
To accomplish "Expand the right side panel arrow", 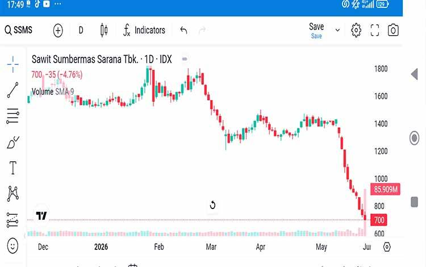I will 414,74.
